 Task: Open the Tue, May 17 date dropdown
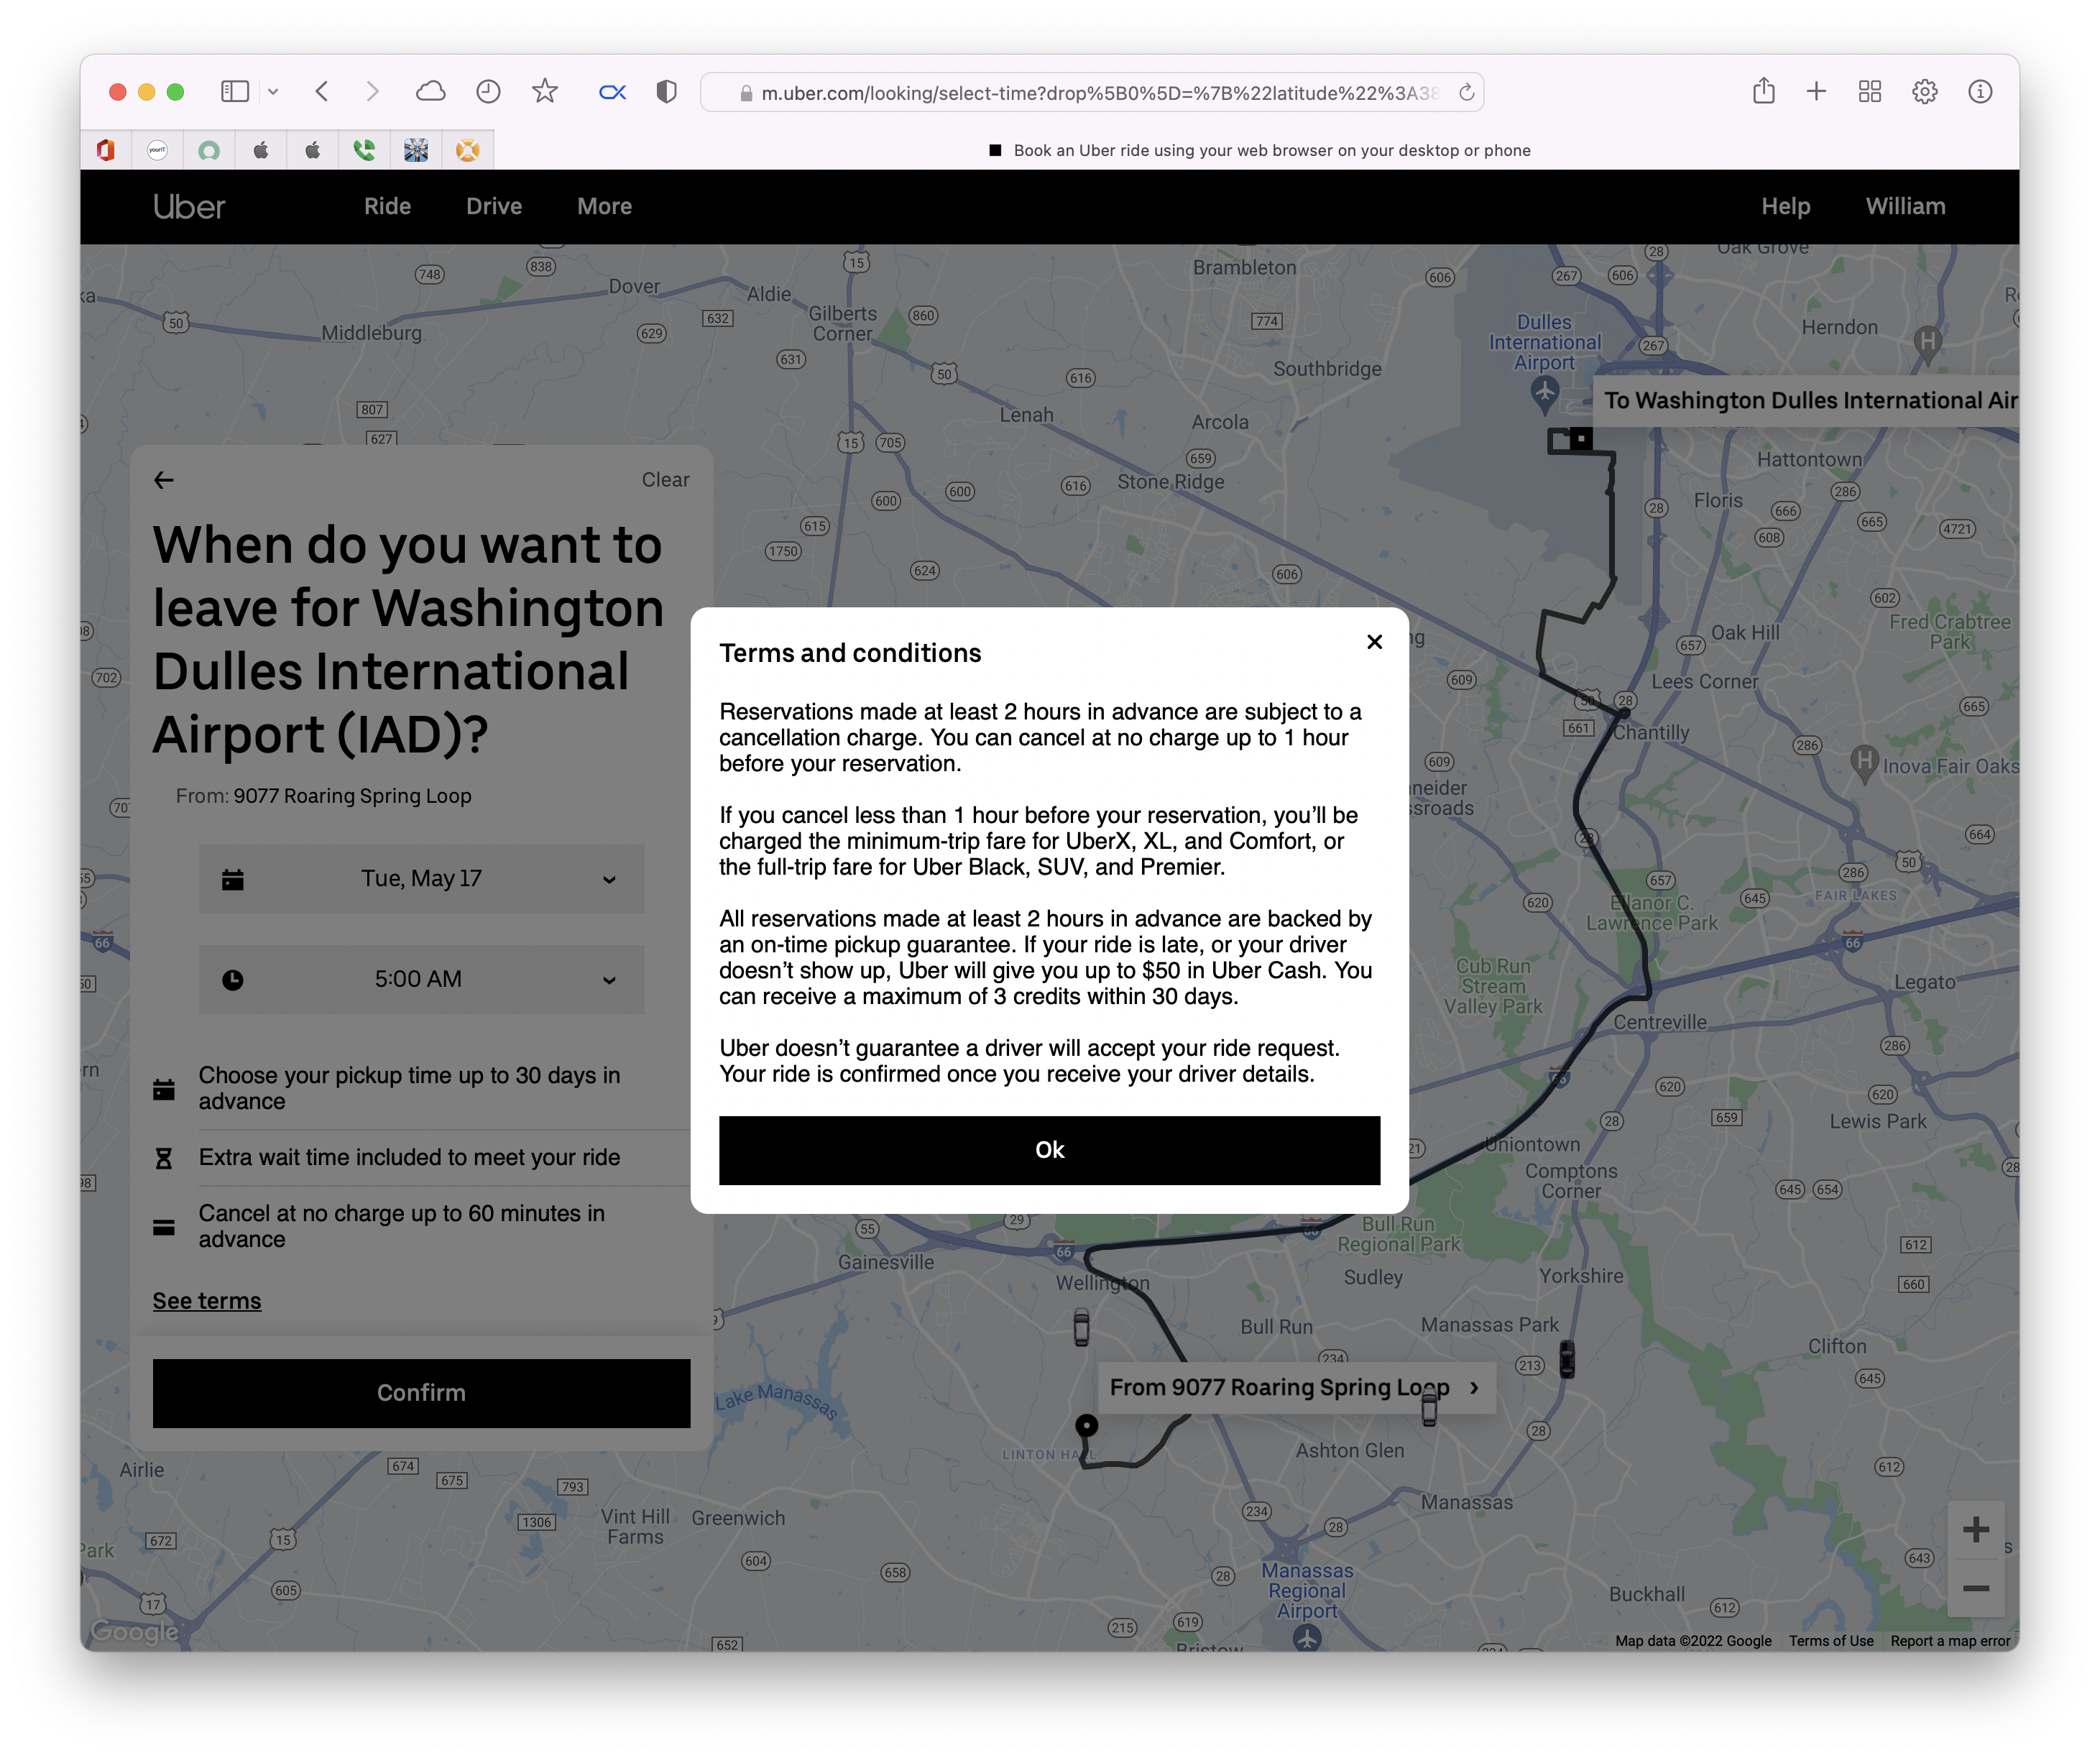[421, 879]
